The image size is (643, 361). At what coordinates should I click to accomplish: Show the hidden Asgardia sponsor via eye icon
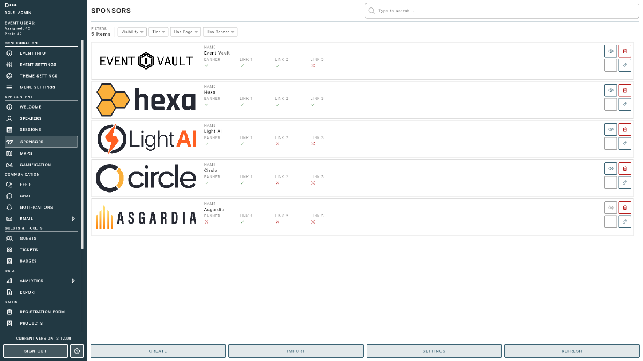pyautogui.click(x=610, y=208)
